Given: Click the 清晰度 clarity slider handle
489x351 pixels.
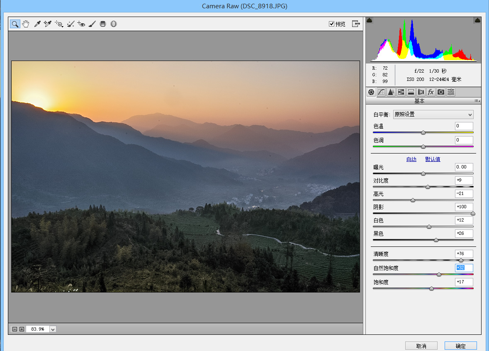Looking at the screenshot, I should [461, 260].
